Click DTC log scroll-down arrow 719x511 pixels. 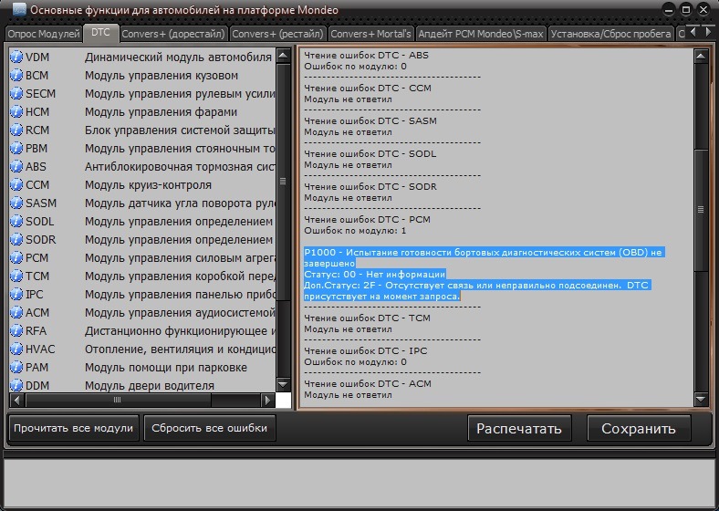click(701, 399)
